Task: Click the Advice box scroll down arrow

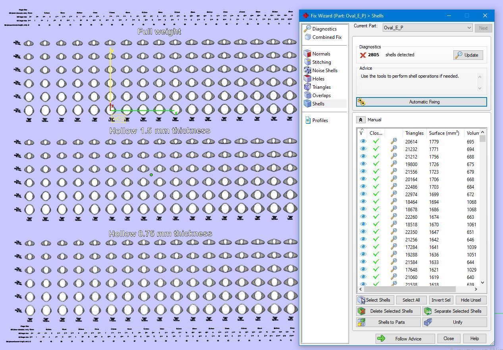Action: tap(480, 88)
